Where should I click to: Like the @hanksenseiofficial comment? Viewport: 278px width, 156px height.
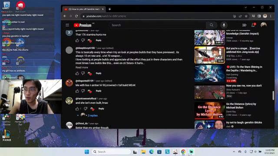click(x=77, y=109)
